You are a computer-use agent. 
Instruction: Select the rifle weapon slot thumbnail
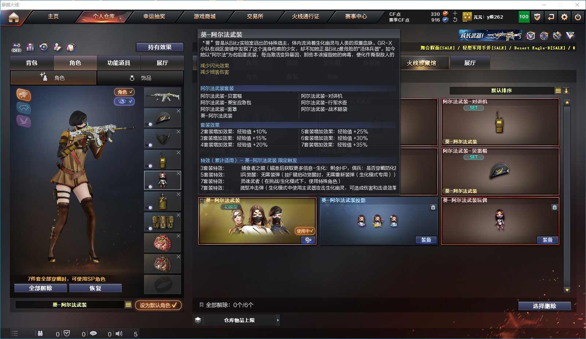click(x=162, y=97)
